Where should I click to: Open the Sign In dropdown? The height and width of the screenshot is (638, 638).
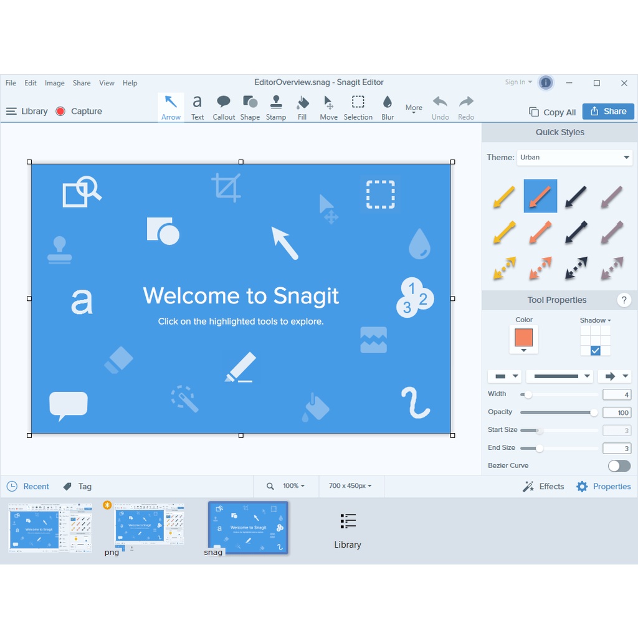[x=518, y=82]
